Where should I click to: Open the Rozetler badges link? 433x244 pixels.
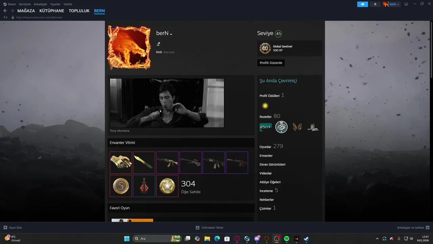pos(266,117)
